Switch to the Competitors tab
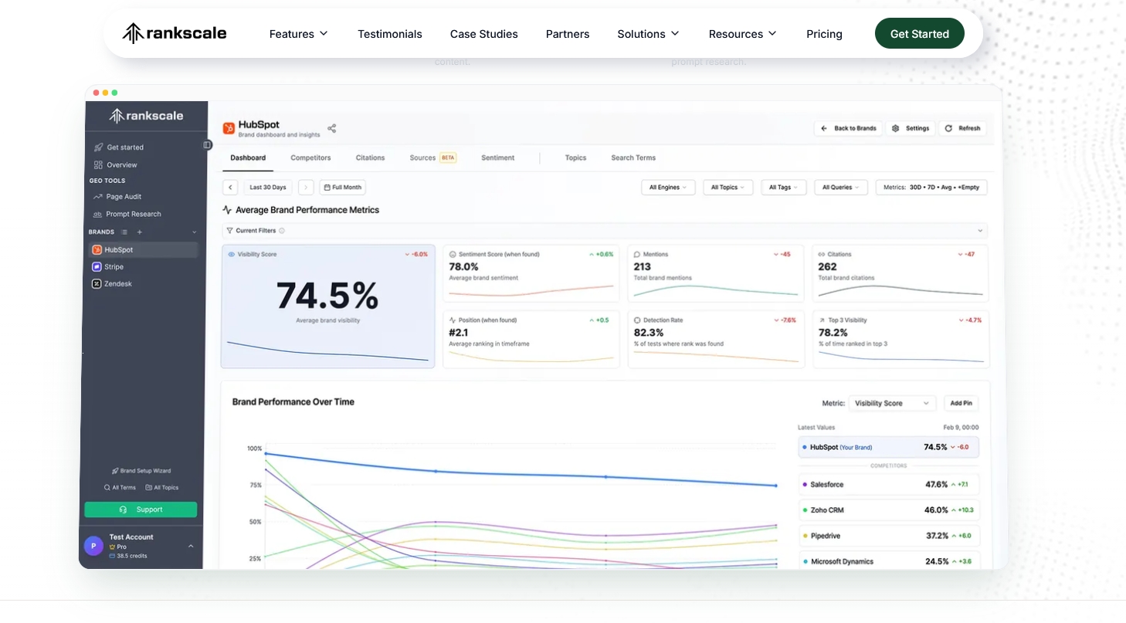 click(x=310, y=157)
